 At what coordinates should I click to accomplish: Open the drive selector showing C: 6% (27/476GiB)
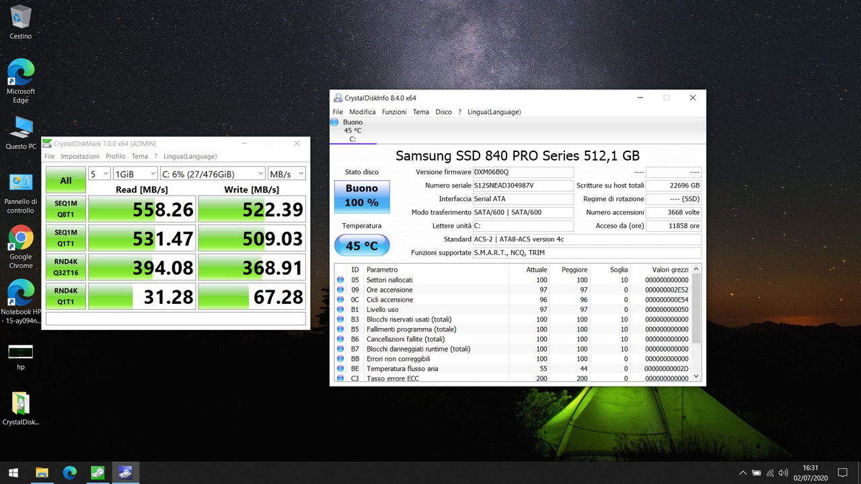pos(213,173)
